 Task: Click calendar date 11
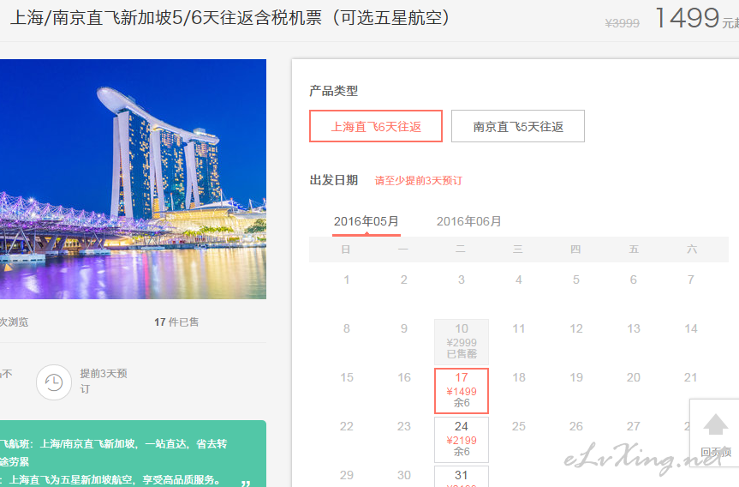pyautogui.click(x=519, y=329)
